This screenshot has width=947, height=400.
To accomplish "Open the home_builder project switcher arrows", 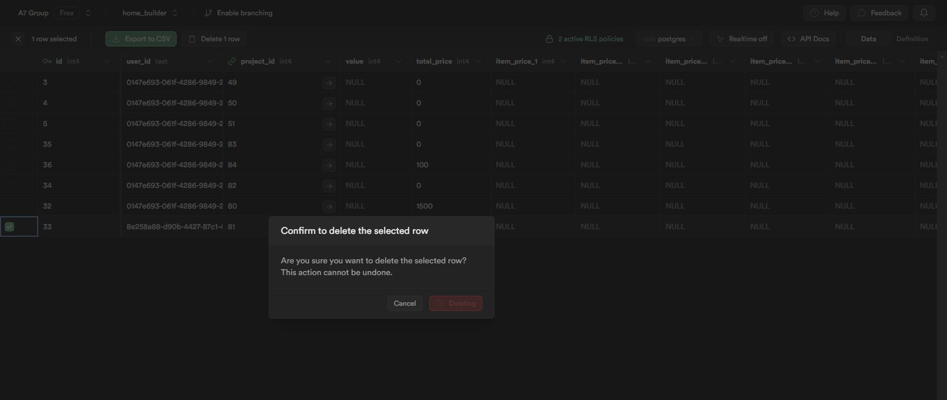I will tap(175, 13).
